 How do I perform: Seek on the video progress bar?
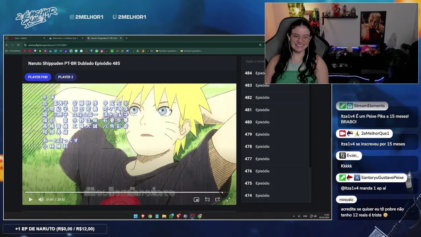[x=129, y=192]
